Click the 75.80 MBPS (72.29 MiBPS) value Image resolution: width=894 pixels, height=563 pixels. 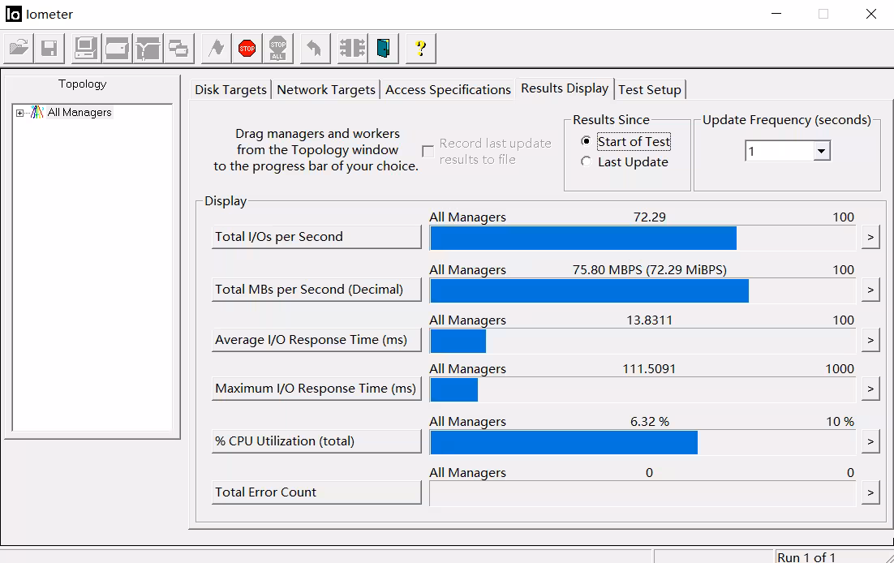649,270
